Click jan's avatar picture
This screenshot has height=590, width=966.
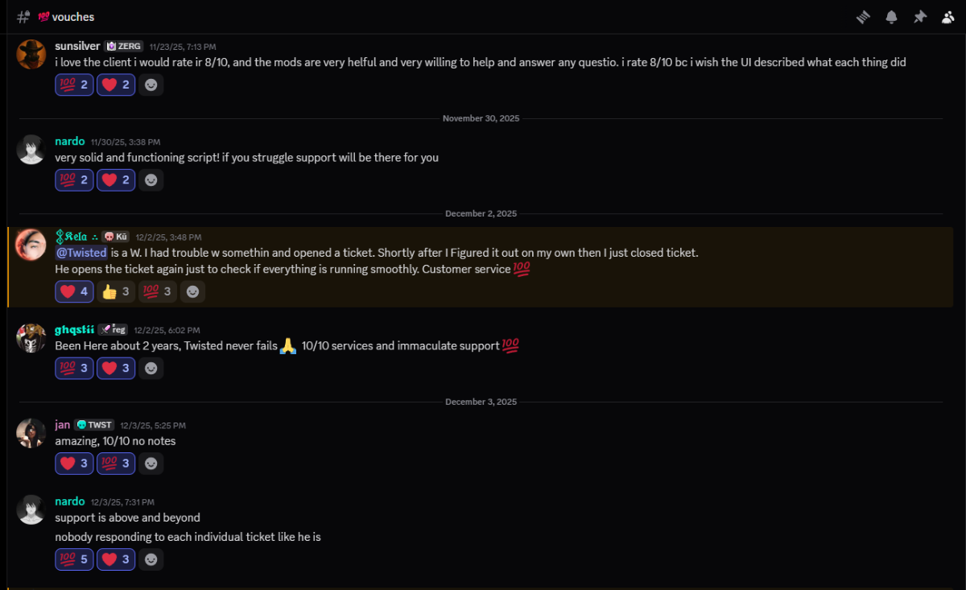[x=31, y=433]
